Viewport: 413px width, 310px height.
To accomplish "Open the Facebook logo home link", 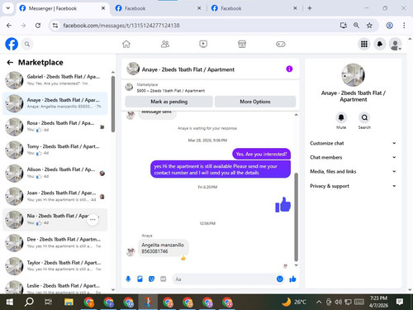I will (x=12, y=44).
